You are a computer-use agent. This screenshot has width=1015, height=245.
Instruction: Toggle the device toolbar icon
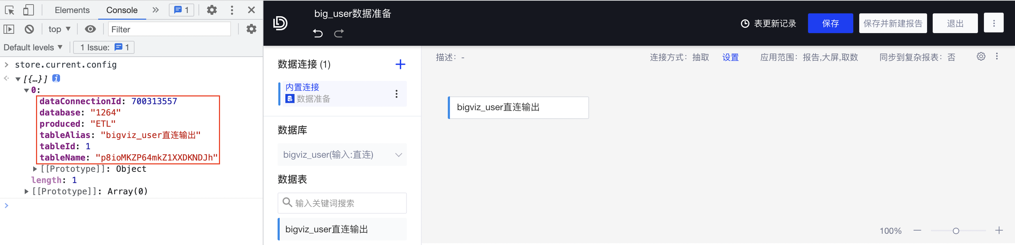point(28,10)
